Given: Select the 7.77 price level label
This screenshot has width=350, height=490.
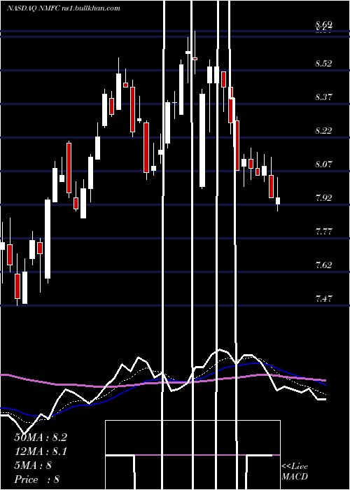Looking at the screenshot, I should [323, 231].
